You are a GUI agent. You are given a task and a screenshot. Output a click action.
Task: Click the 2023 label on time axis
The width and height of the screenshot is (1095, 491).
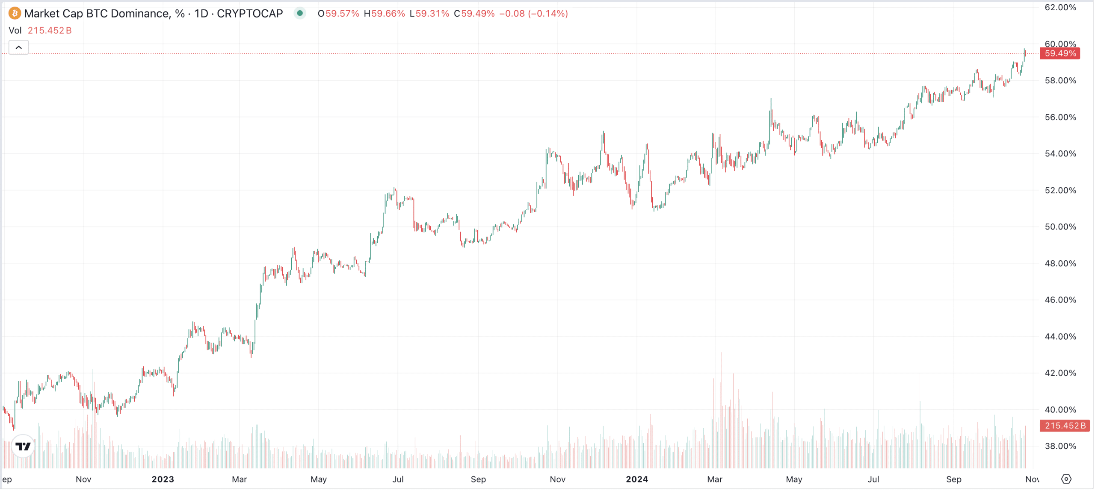pos(163,479)
